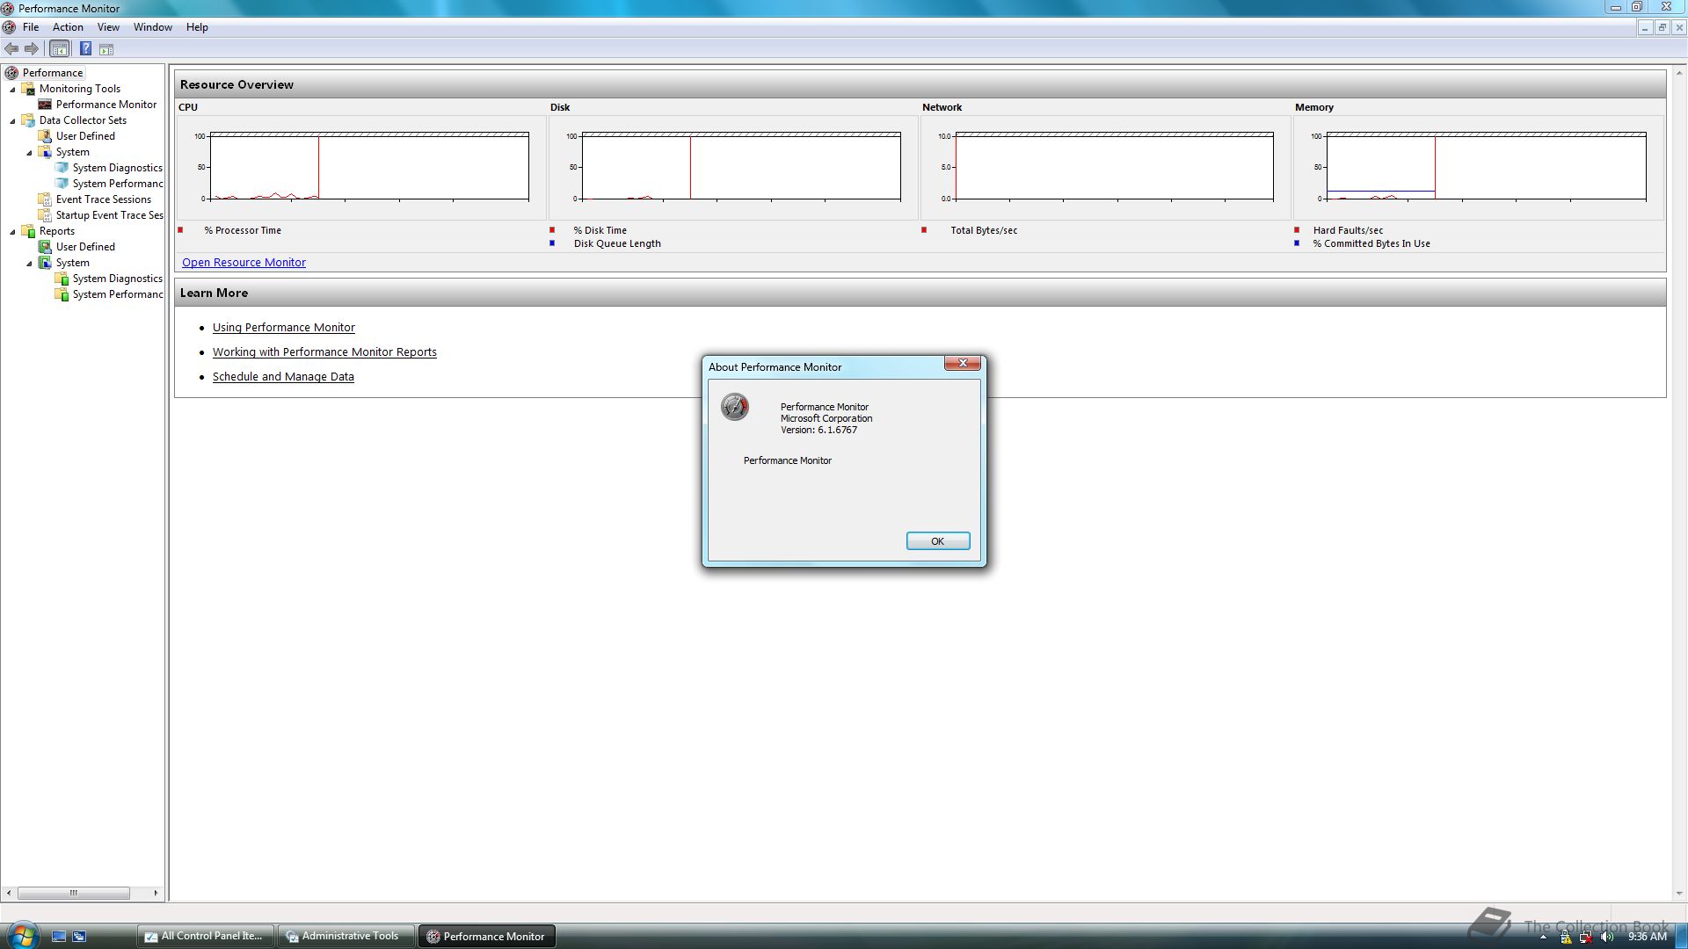The height and width of the screenshot is (949, 1688).
Task: Select the Performance root gauge icon
Action: click(x=11, y=73)
